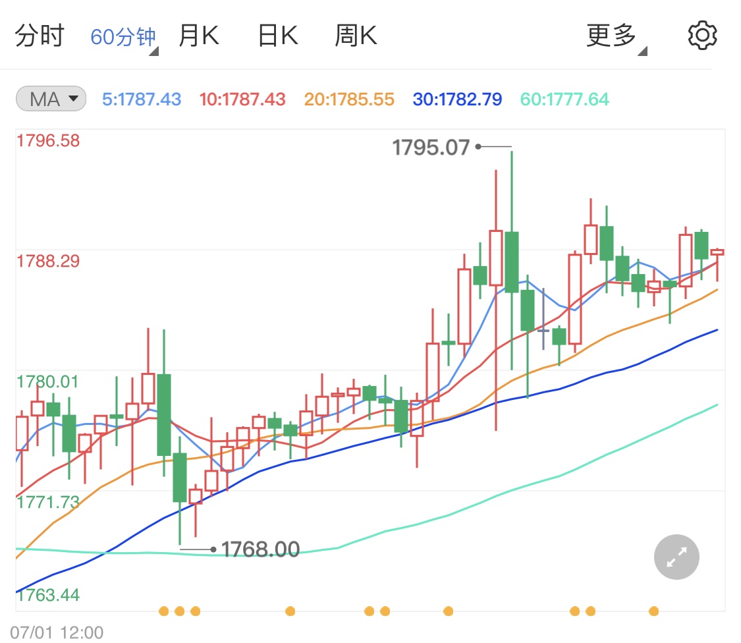Click MA20 value 20:1785.55
The image size is (741, 643).
pos(349,99)
